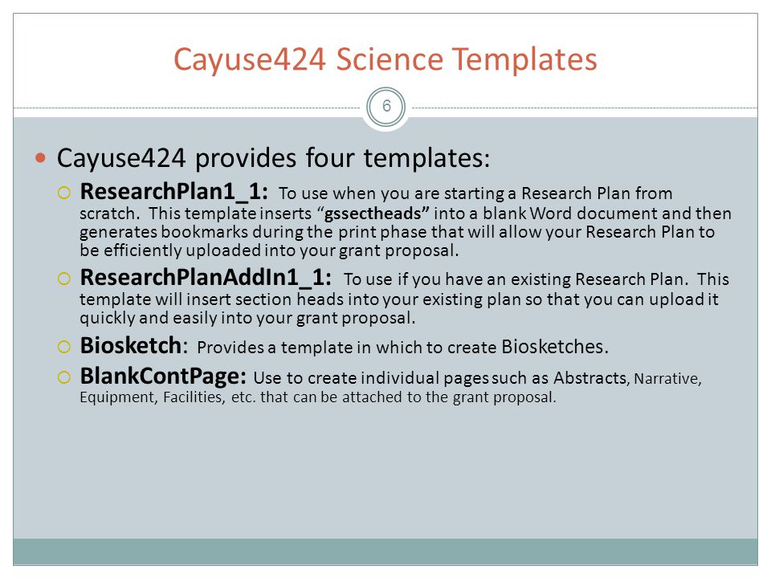Click the hollow bullet beside ResearchPlanAddIn1_1

coord(64,279)
